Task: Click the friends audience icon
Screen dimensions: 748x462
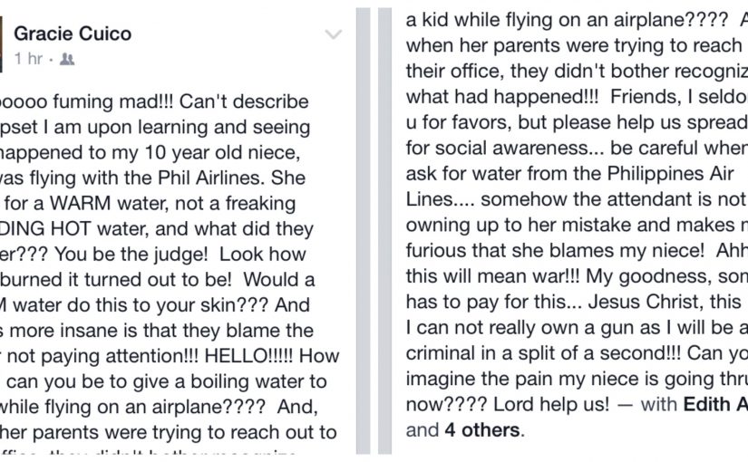Action: point(67,59)
